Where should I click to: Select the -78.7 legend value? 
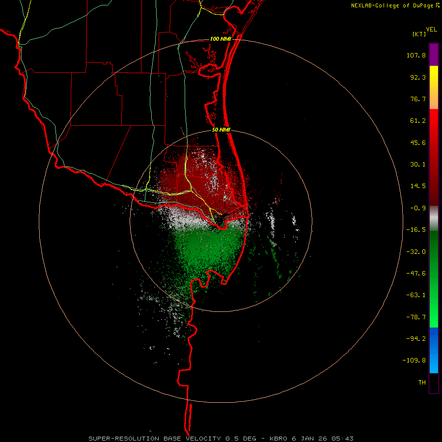coord(416,317)
